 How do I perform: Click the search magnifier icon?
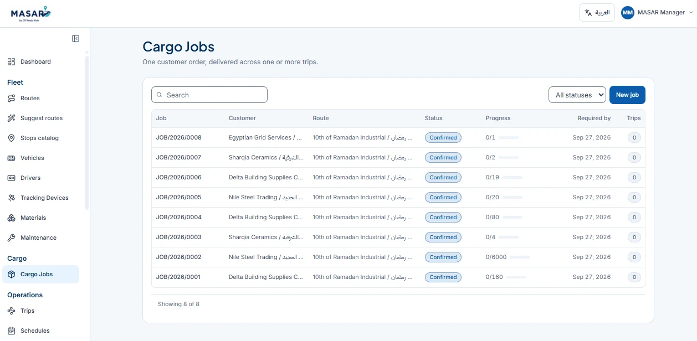tap(160, 95)
